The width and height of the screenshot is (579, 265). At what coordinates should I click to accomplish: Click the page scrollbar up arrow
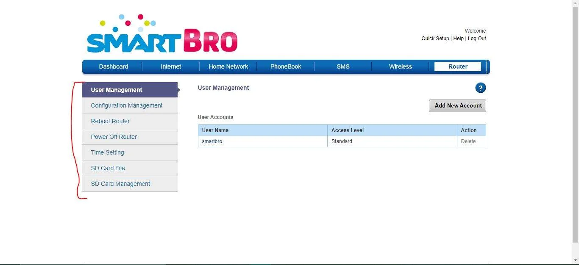[x=576, y=4]
